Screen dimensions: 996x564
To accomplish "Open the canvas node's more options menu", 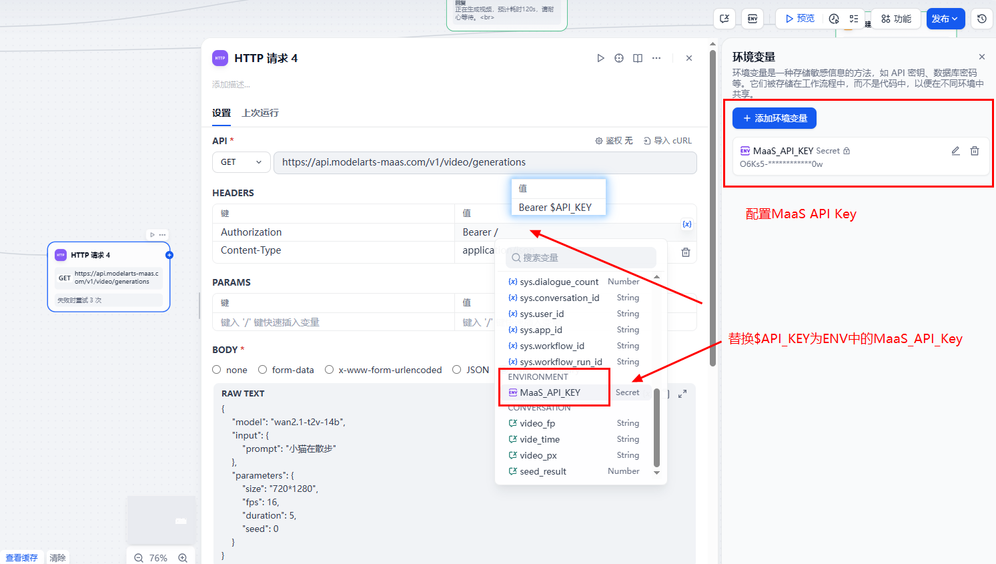I will (162, 235).
